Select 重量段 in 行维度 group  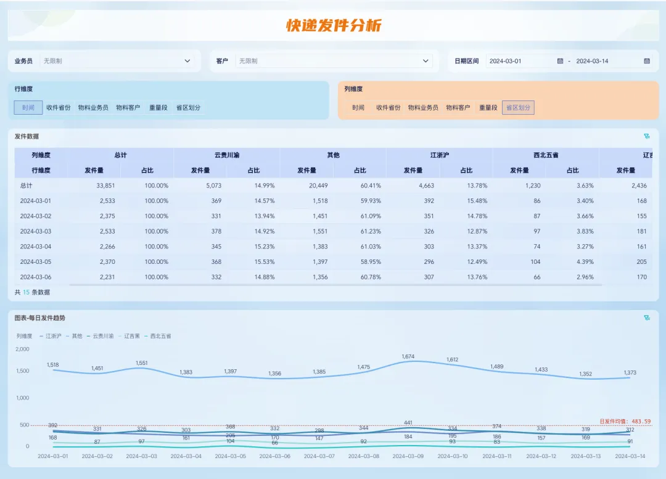pyautogui.click(x=158, y=108)
